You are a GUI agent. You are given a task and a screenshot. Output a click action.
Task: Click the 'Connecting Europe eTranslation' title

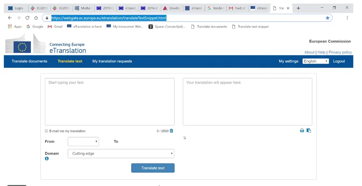tap(68, 48)
